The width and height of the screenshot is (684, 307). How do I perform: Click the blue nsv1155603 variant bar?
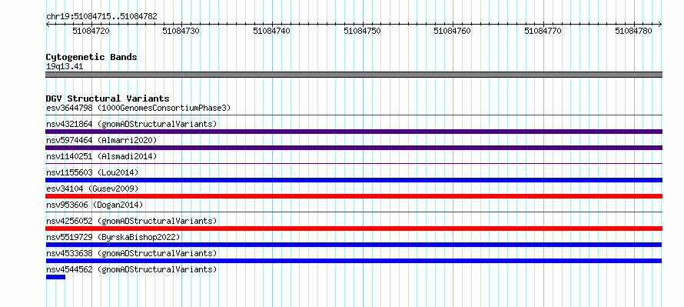354,180
